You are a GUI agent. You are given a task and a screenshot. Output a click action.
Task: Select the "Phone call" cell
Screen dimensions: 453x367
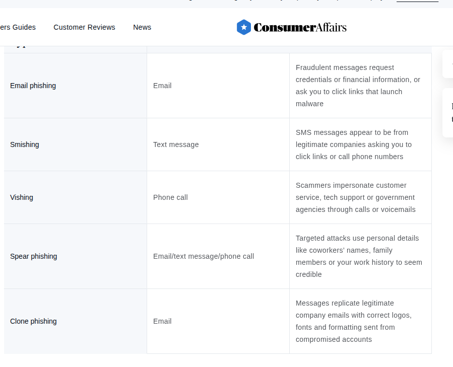tap(170, 197)
